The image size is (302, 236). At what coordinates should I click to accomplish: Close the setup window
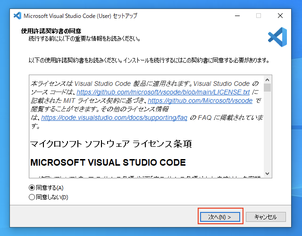pos(280,16)
